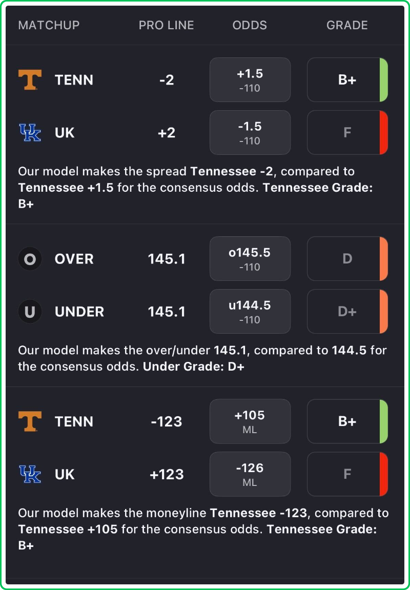Open Tennessee spread B+ grade box
The image size is (410, 590).
coord(347,80)
